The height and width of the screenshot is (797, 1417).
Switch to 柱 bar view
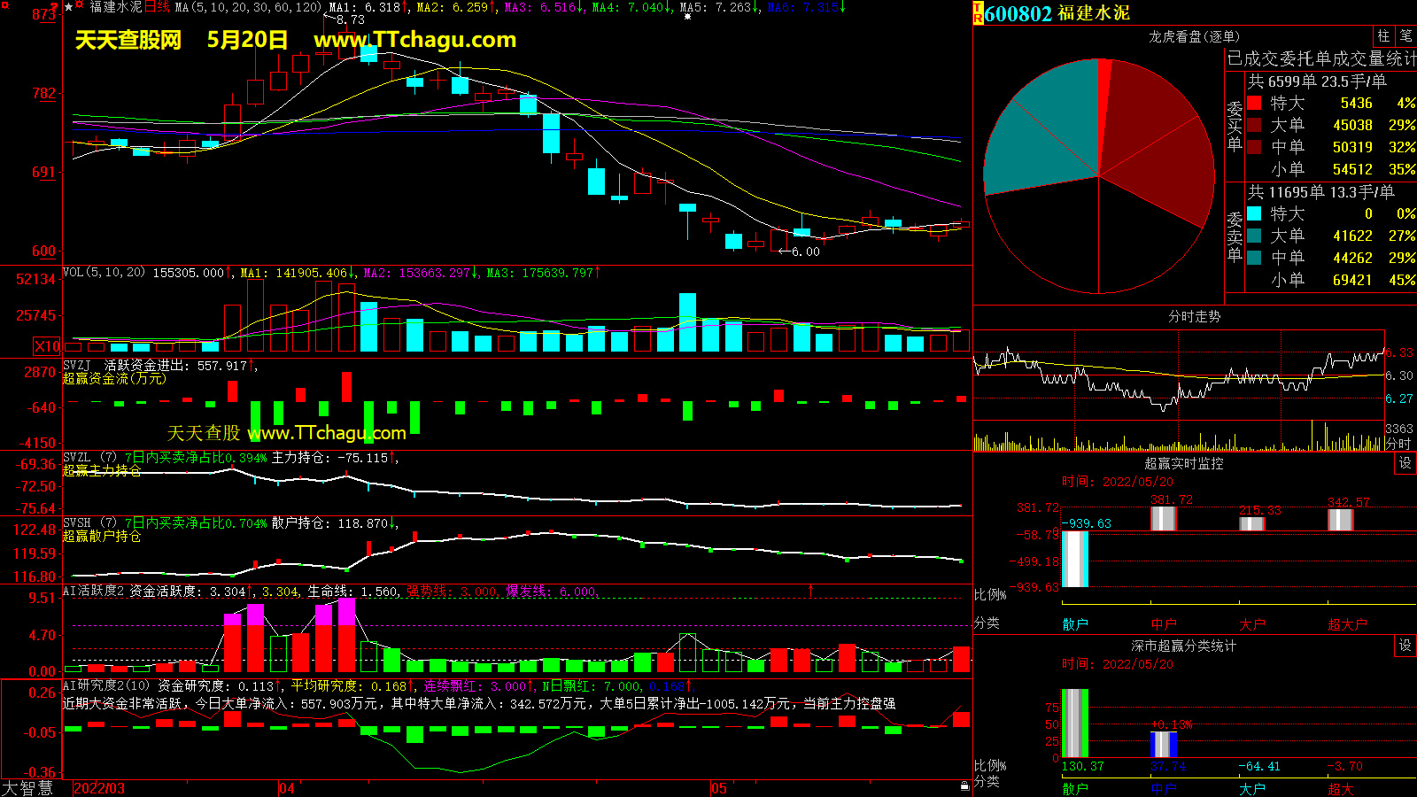(x=1383, y=36)
